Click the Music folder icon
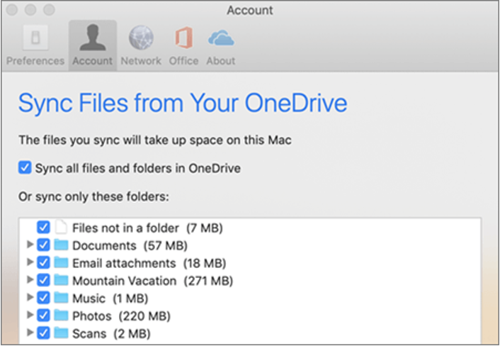500x346 pixels. [x=61, y=298]
